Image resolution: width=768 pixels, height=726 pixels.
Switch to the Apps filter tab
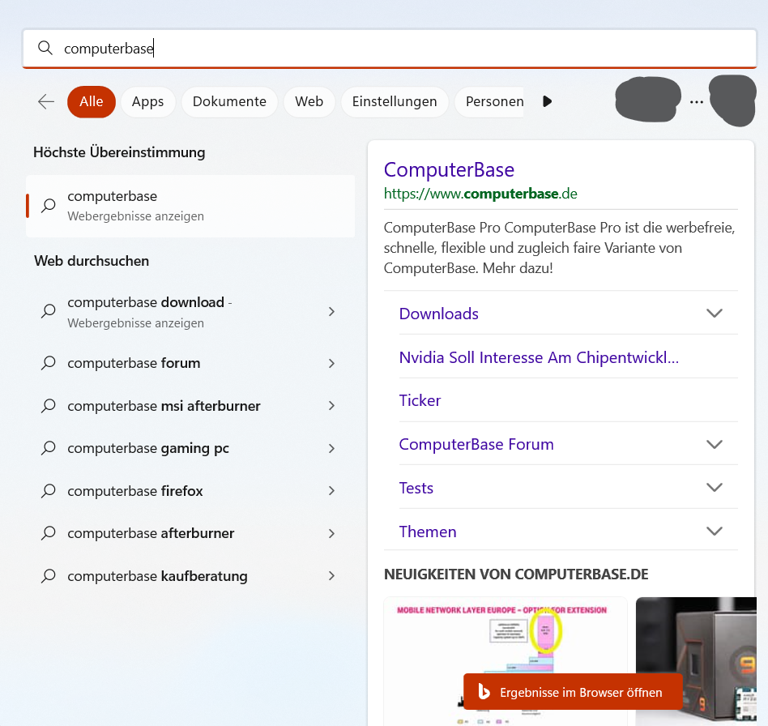(x=148, y=102)
